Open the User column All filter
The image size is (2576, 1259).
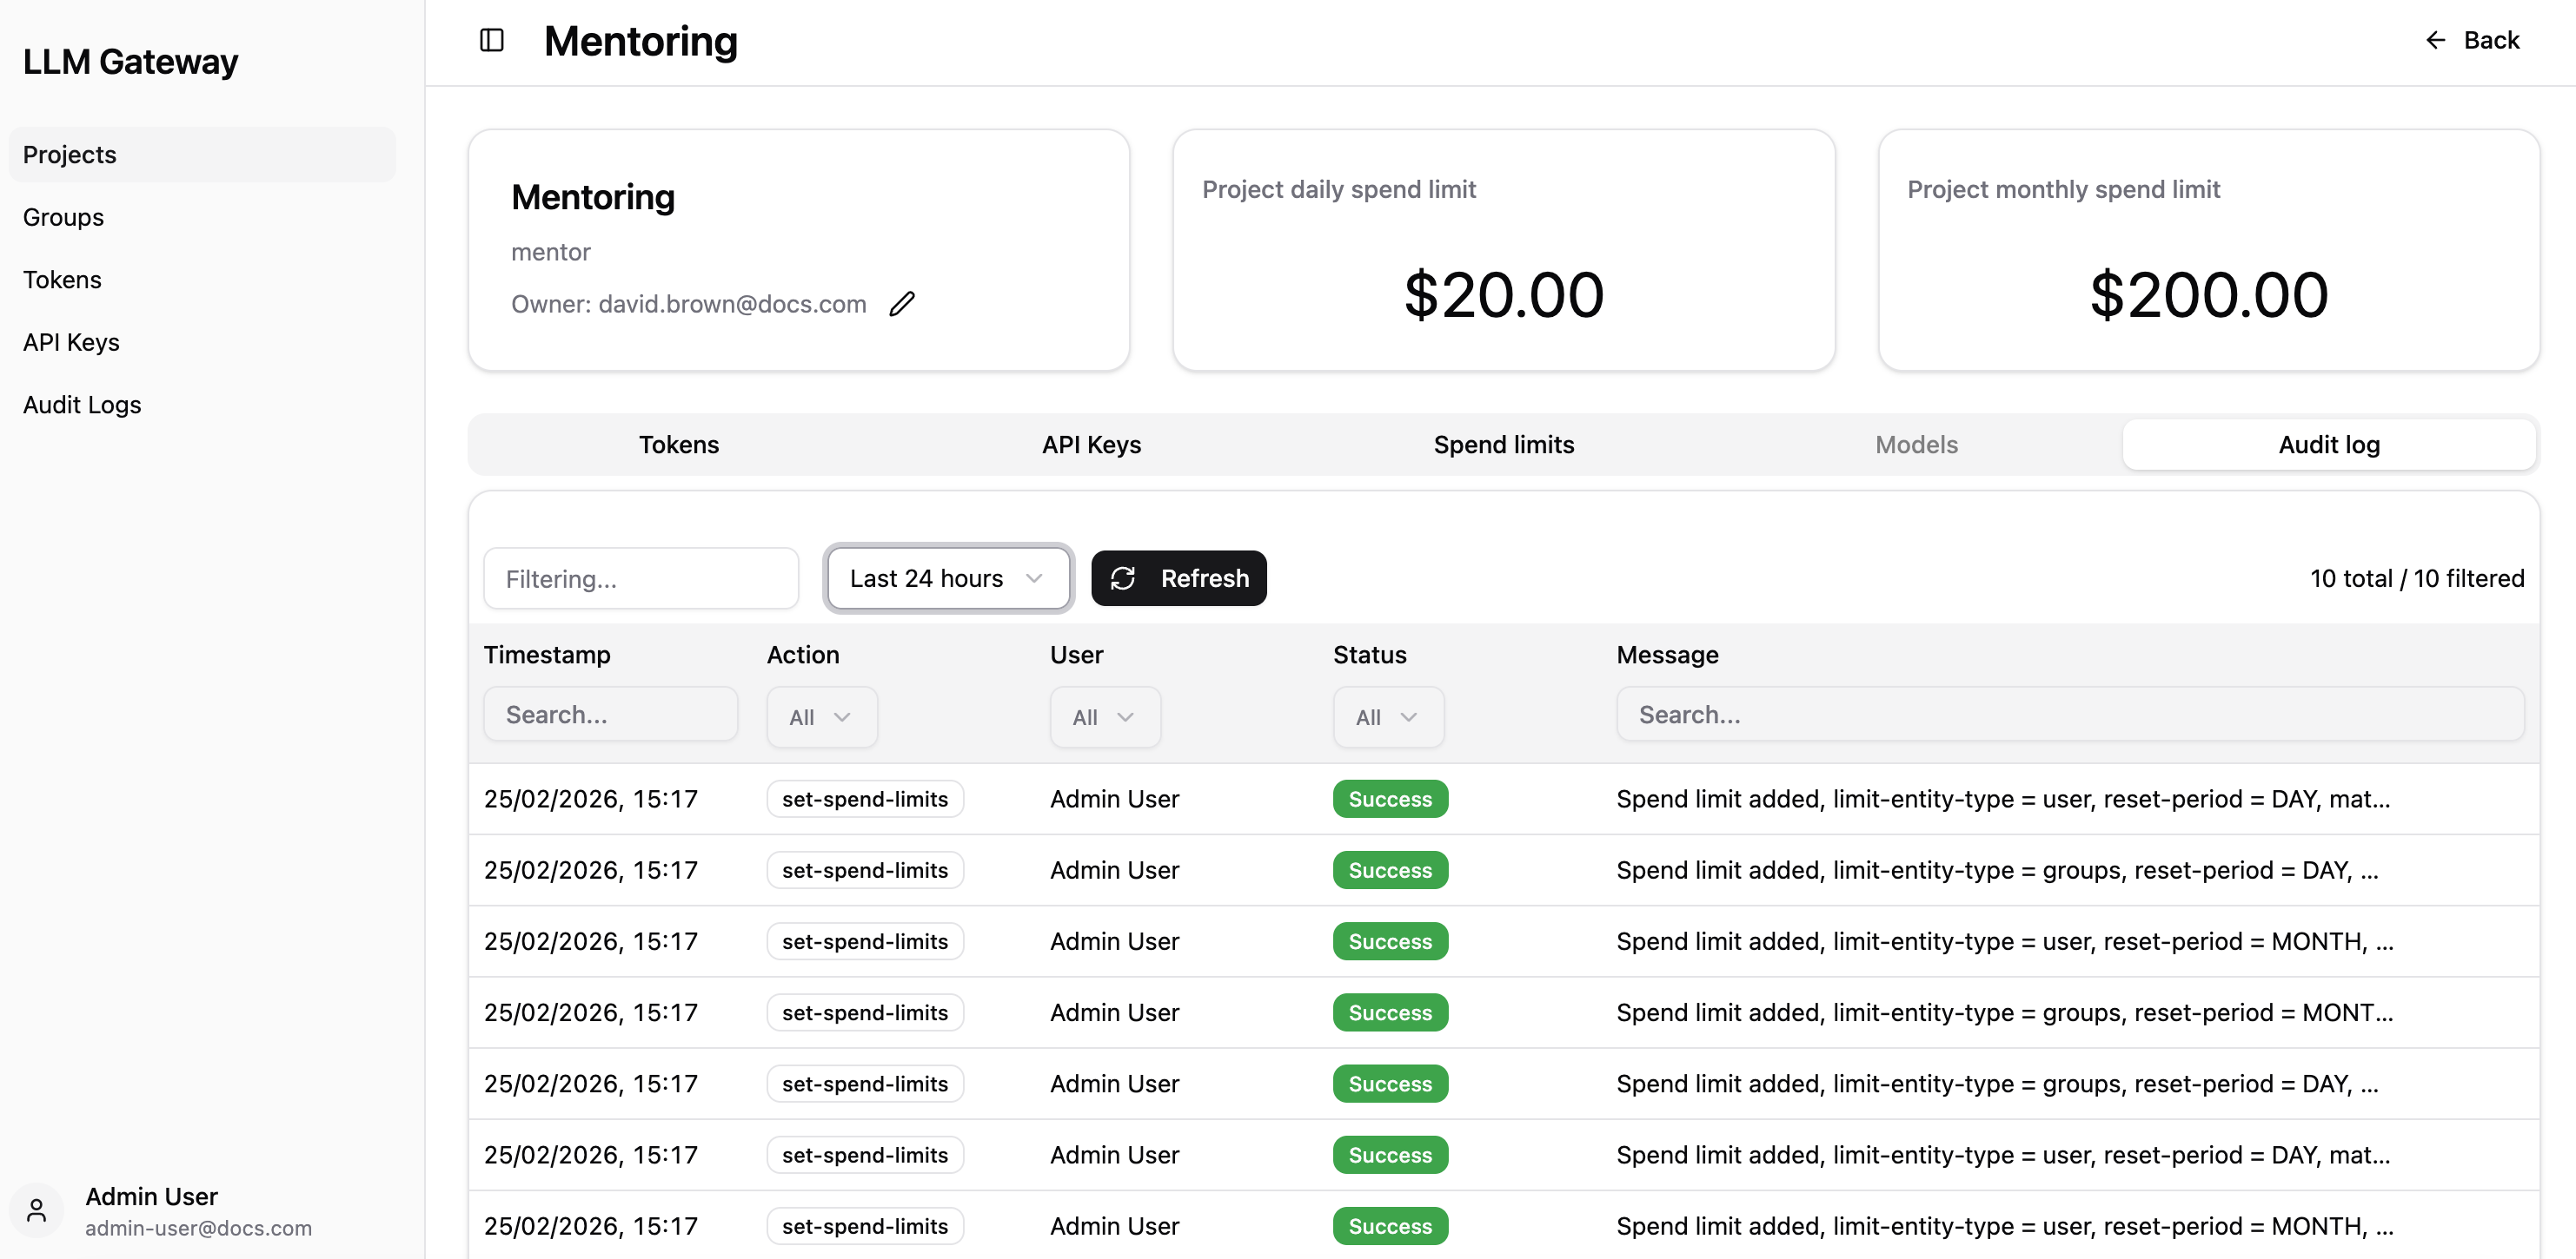point(1105,717)
